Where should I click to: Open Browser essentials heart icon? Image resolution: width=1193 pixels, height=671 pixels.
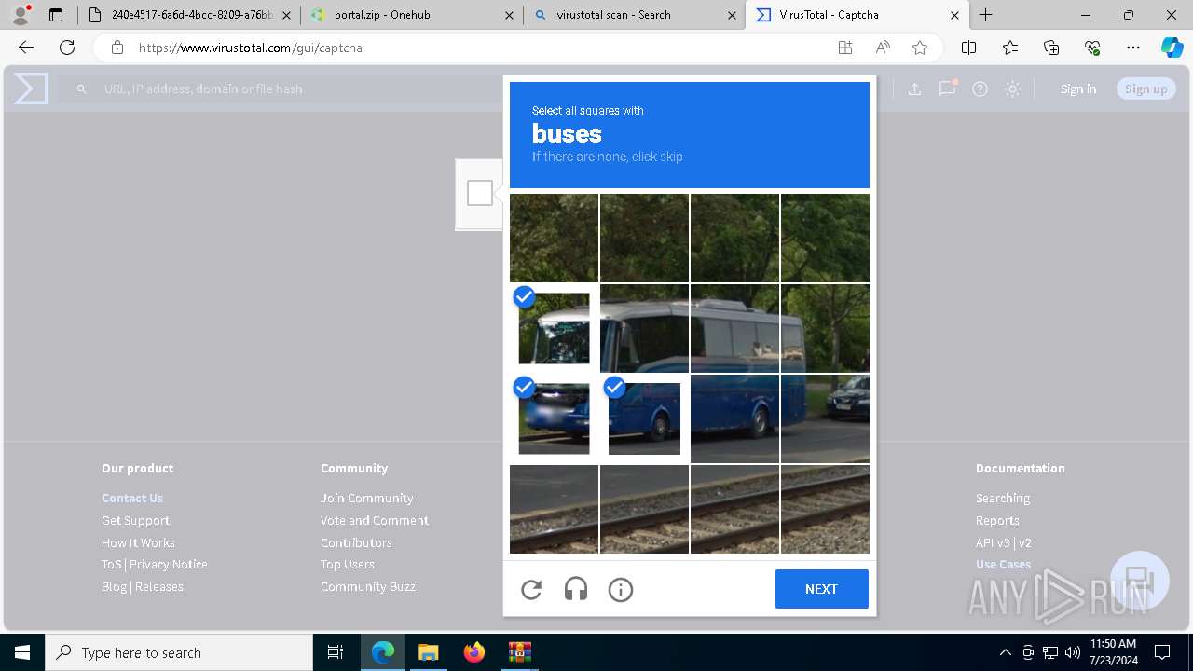(1092, 48)
